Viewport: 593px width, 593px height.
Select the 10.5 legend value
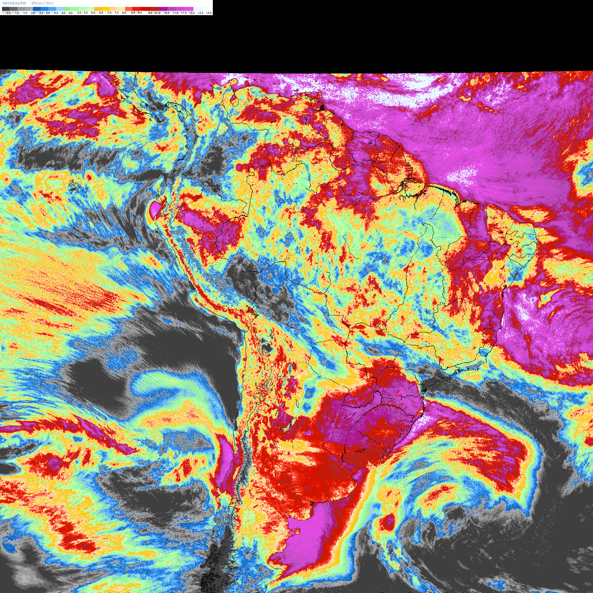point(167,13)
